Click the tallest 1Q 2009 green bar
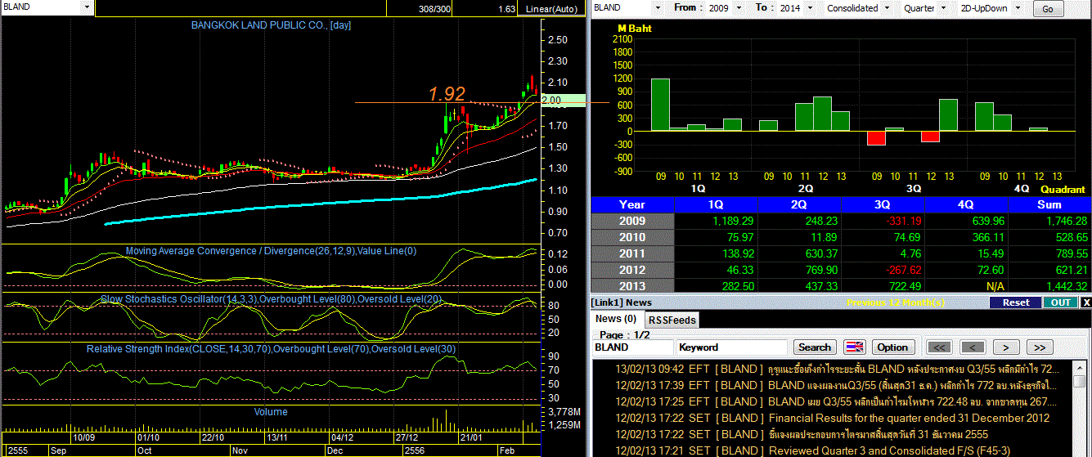 pyautogui.click(x=660, y=105)
